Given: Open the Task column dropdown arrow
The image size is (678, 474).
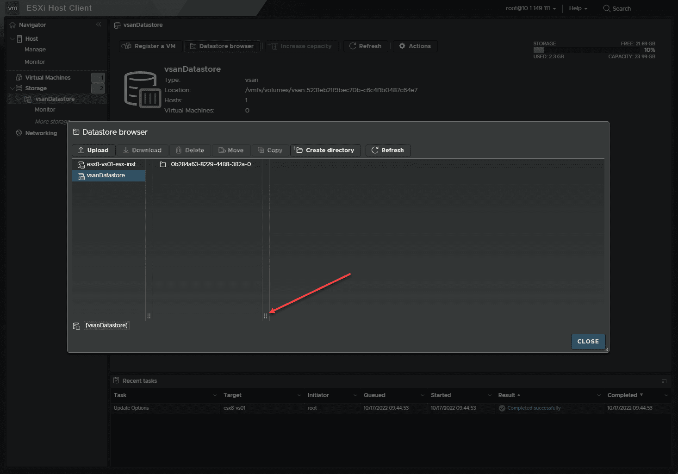Looking at the screenshot, I should 215,395.
